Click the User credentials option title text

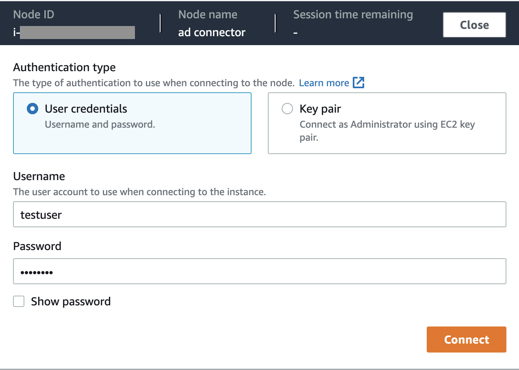click(86, 109)
